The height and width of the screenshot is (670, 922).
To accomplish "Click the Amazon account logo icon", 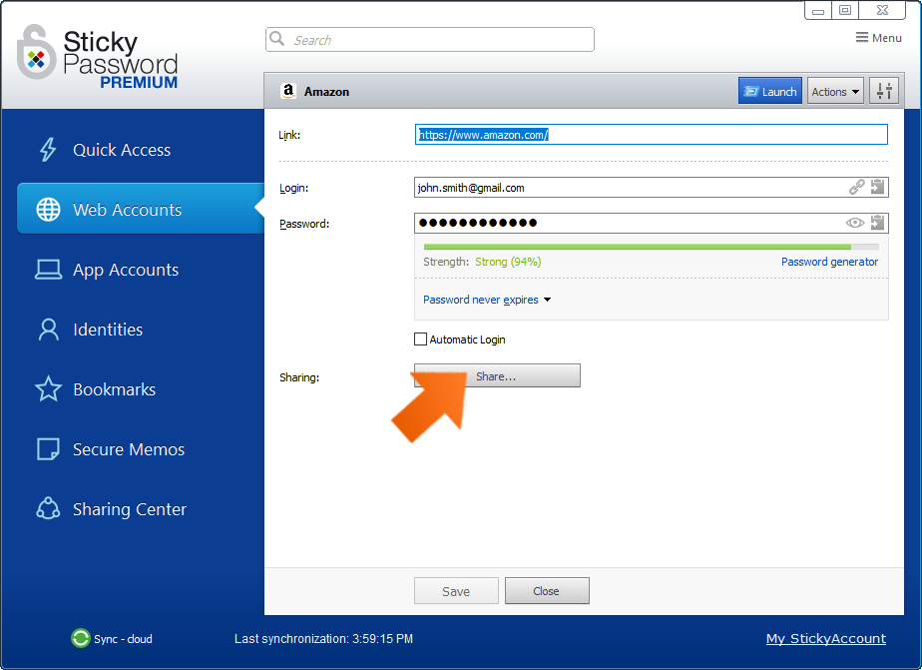I will [x=288, y=91].
